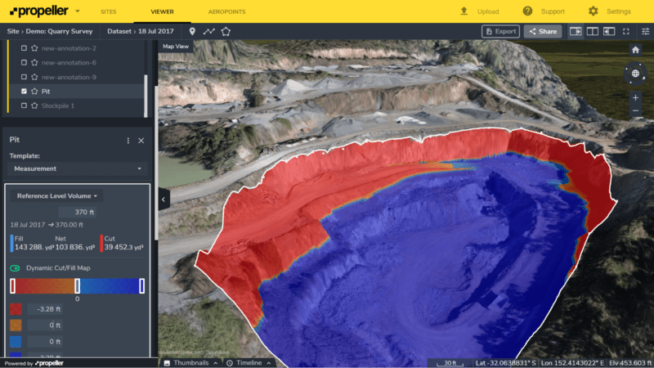Image resolution: width=654 pixels, height=368 pixels.
Task: Click the Export button
Action: point(500,31)
